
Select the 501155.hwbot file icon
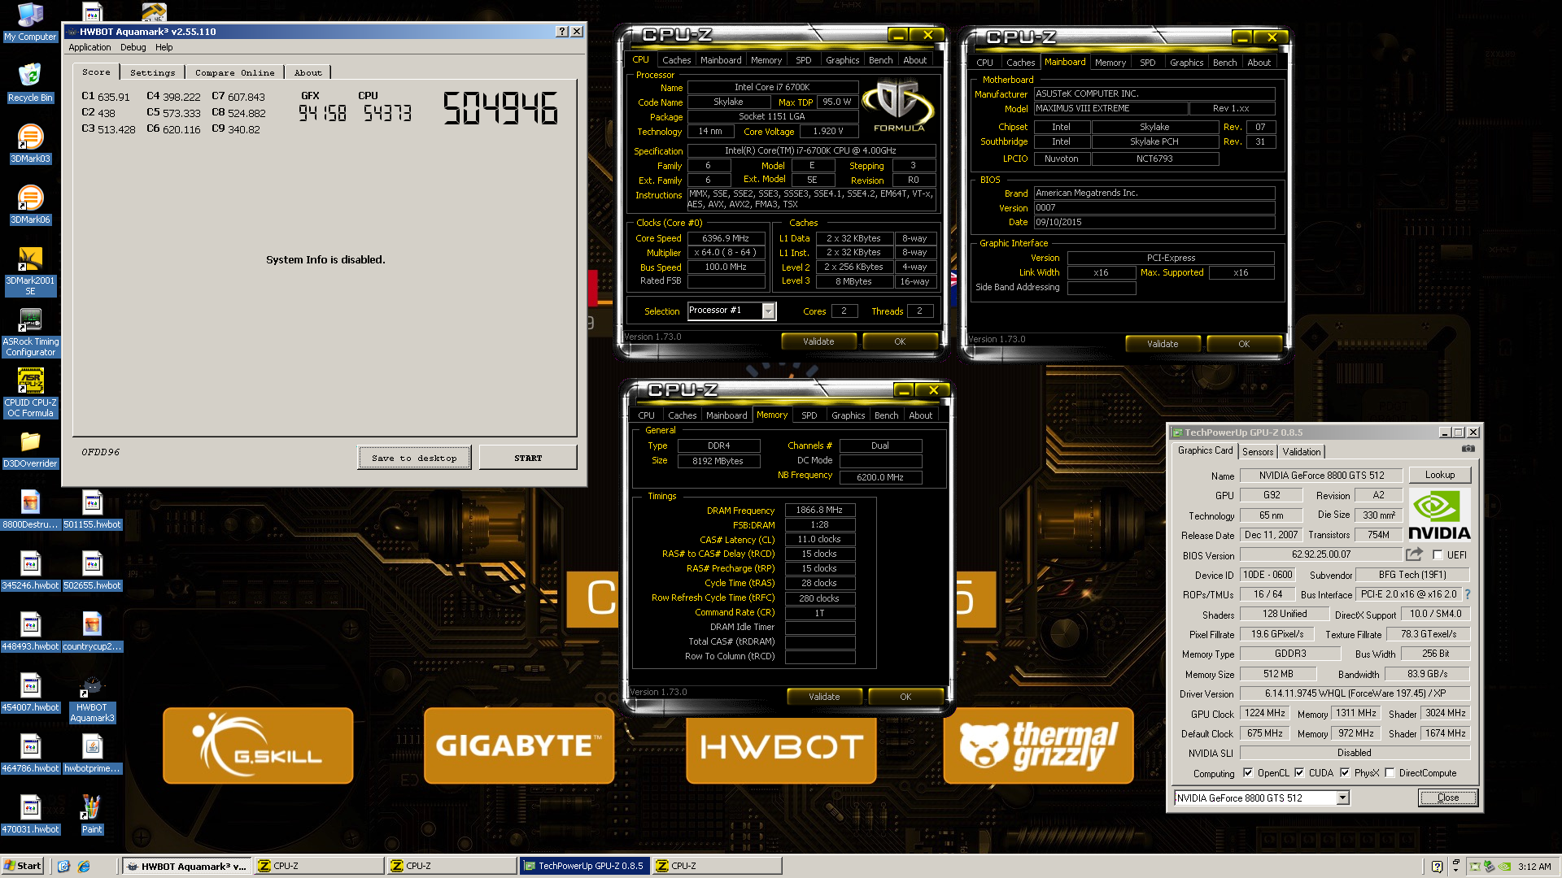pos(92,510)
